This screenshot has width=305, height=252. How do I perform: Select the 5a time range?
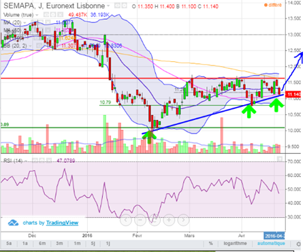point(9,243)
